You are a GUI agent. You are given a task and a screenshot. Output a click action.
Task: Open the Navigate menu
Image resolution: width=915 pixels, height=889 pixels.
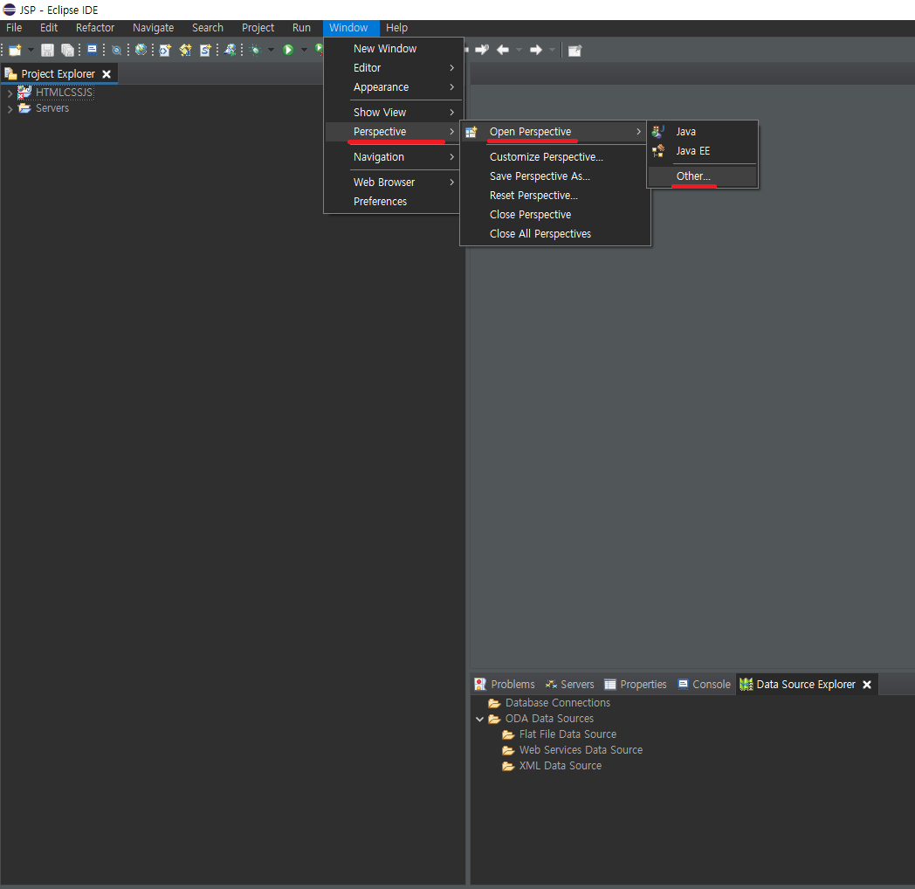click(153, 27)
